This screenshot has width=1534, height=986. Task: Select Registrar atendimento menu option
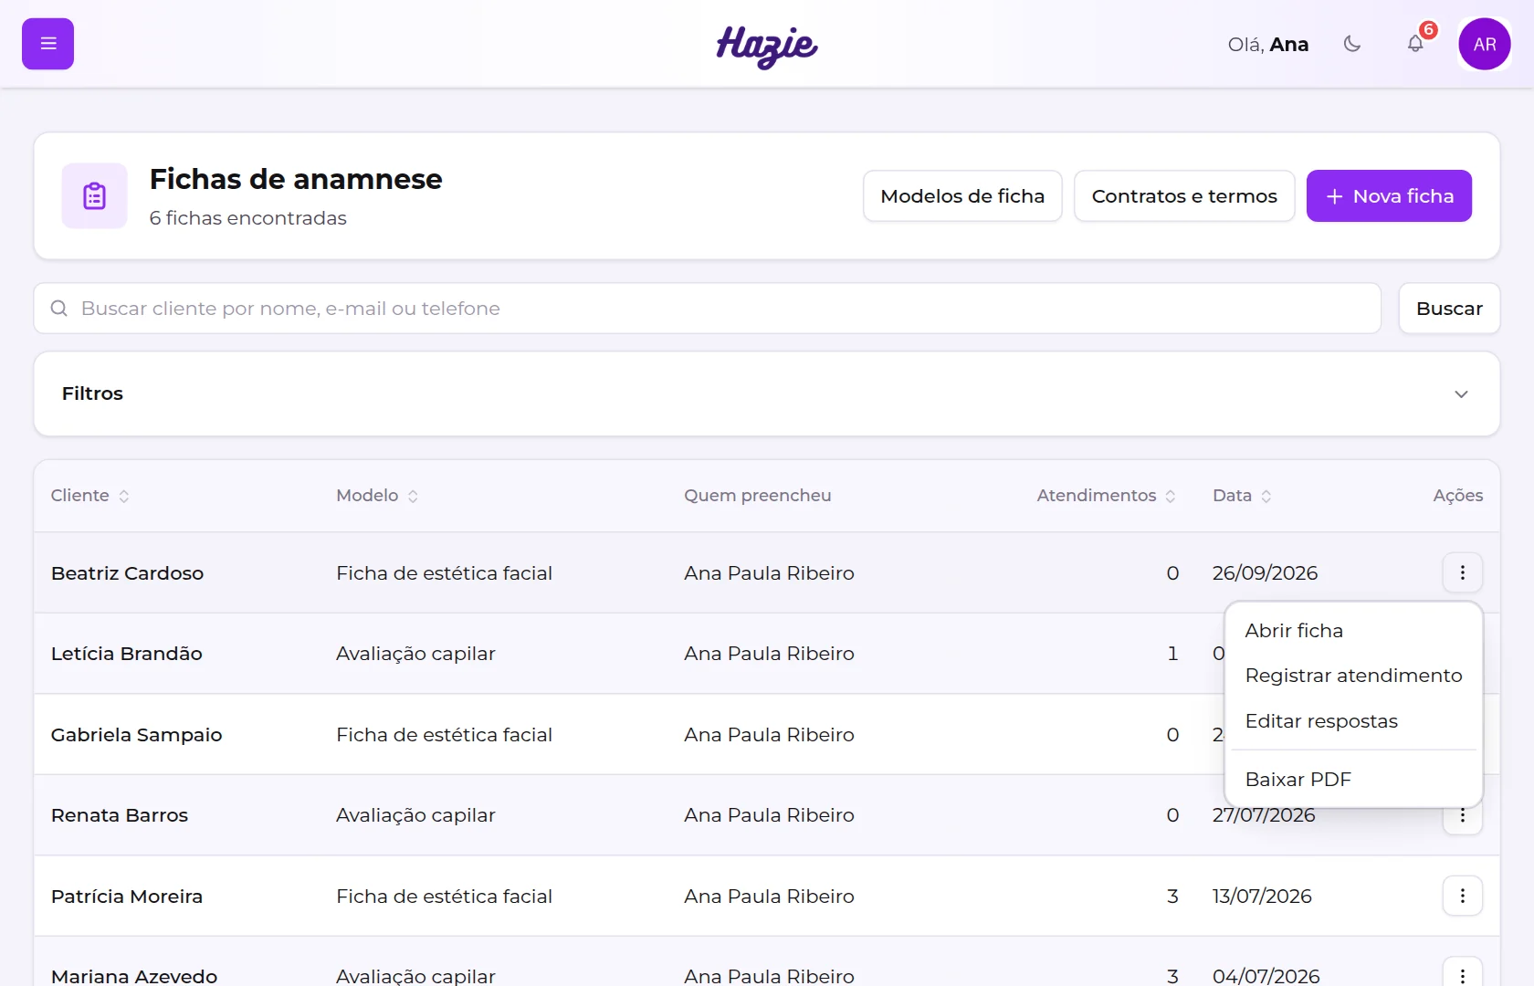pyautogui.click(x=1353, y=676)
